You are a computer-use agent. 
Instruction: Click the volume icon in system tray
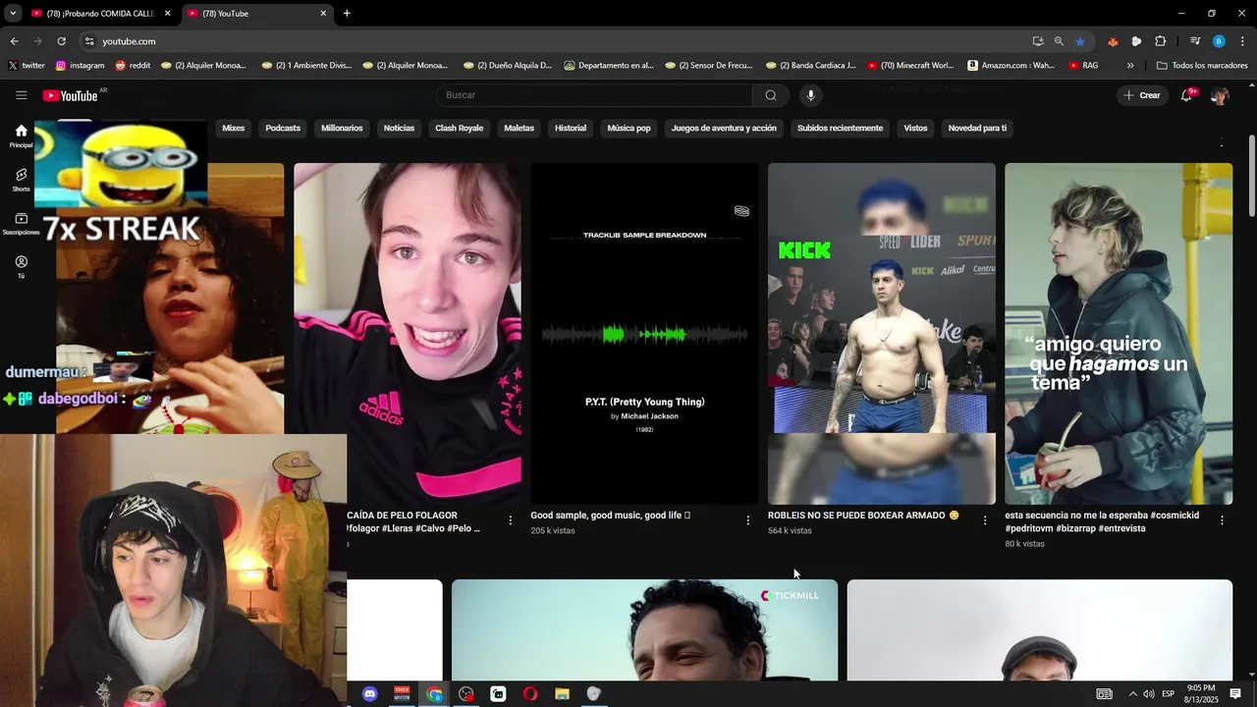click(1148, 694)
